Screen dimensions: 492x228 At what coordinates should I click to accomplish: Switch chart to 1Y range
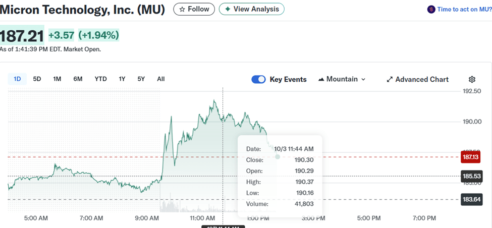122,79
